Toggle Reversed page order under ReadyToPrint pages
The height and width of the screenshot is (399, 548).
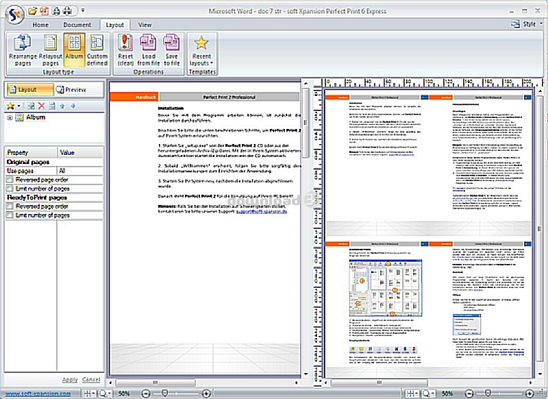(10, 206)
